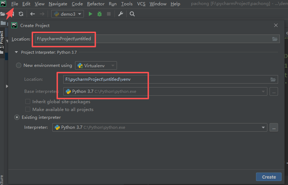The height and width of the screenshot is (185, 288).
Task: Open Settings via the wrench icon
Action: pyautogui.click(x=121, y=14)
